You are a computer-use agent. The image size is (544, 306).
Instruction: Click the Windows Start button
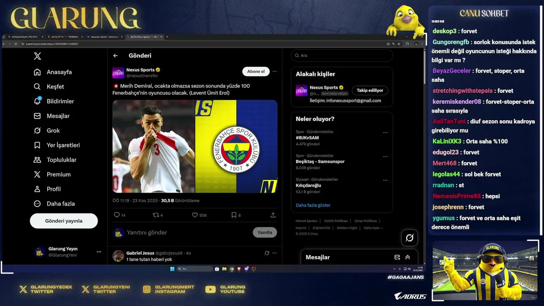[x=172, y=269]
